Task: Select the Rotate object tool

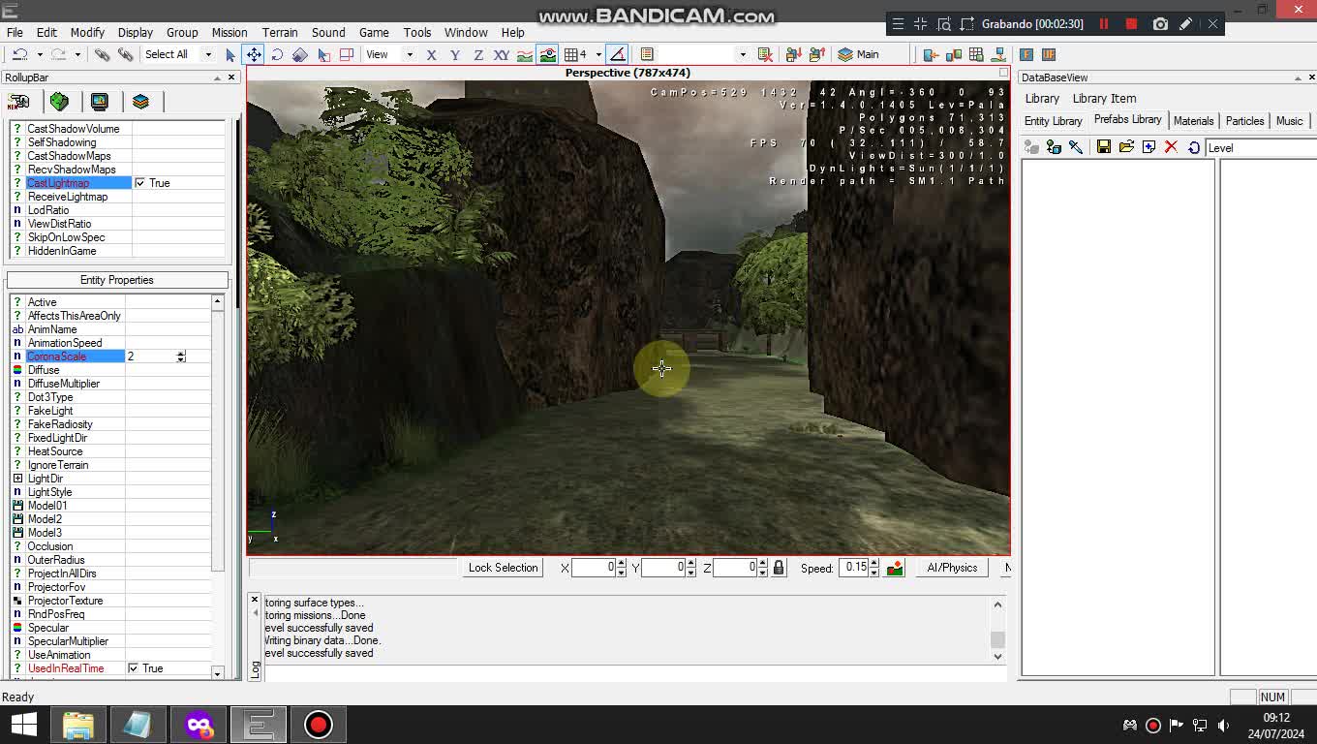Action: tap(277, 54)
